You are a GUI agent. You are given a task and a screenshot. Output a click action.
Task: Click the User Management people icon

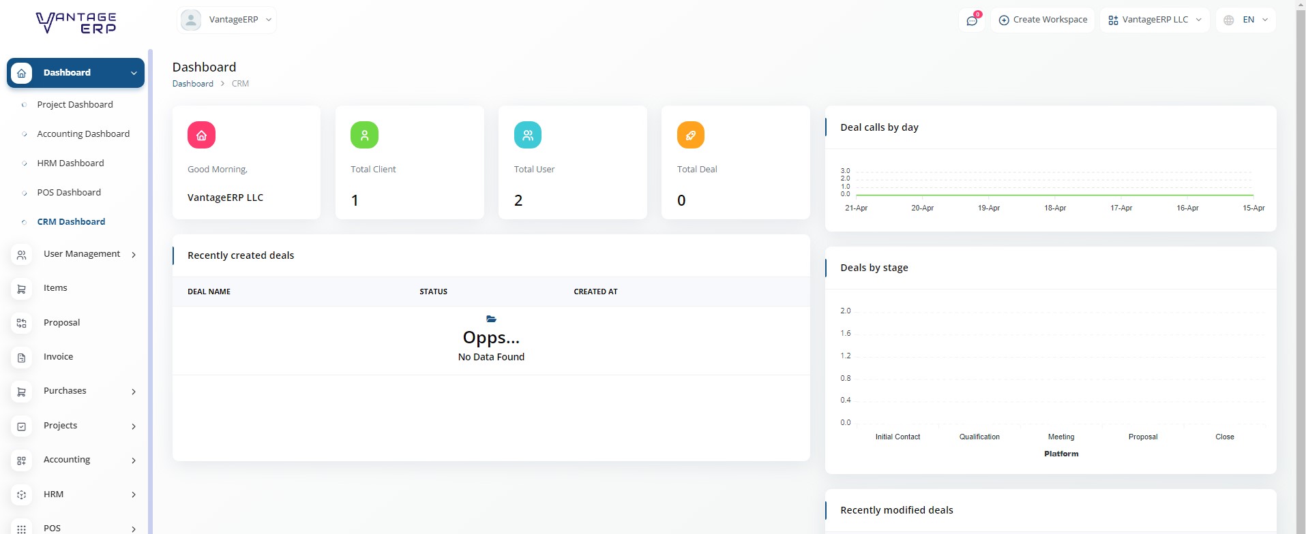[22, 255]
